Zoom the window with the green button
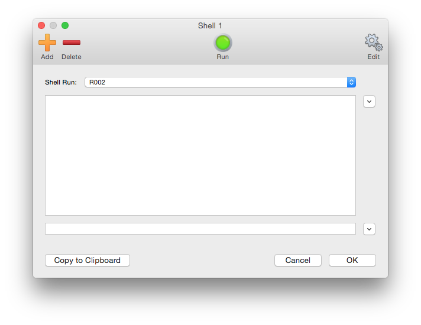Screen dimensions: 421x325 click(65, 25)
